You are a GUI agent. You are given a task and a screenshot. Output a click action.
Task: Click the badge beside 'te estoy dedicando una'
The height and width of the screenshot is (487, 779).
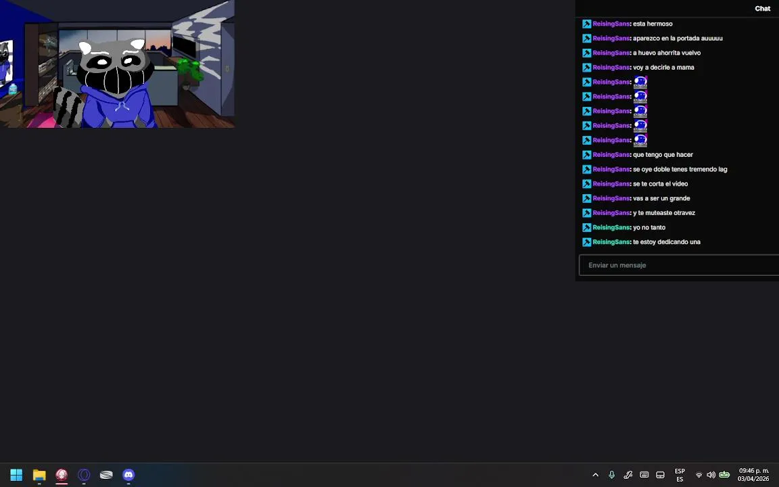(587, 242)
